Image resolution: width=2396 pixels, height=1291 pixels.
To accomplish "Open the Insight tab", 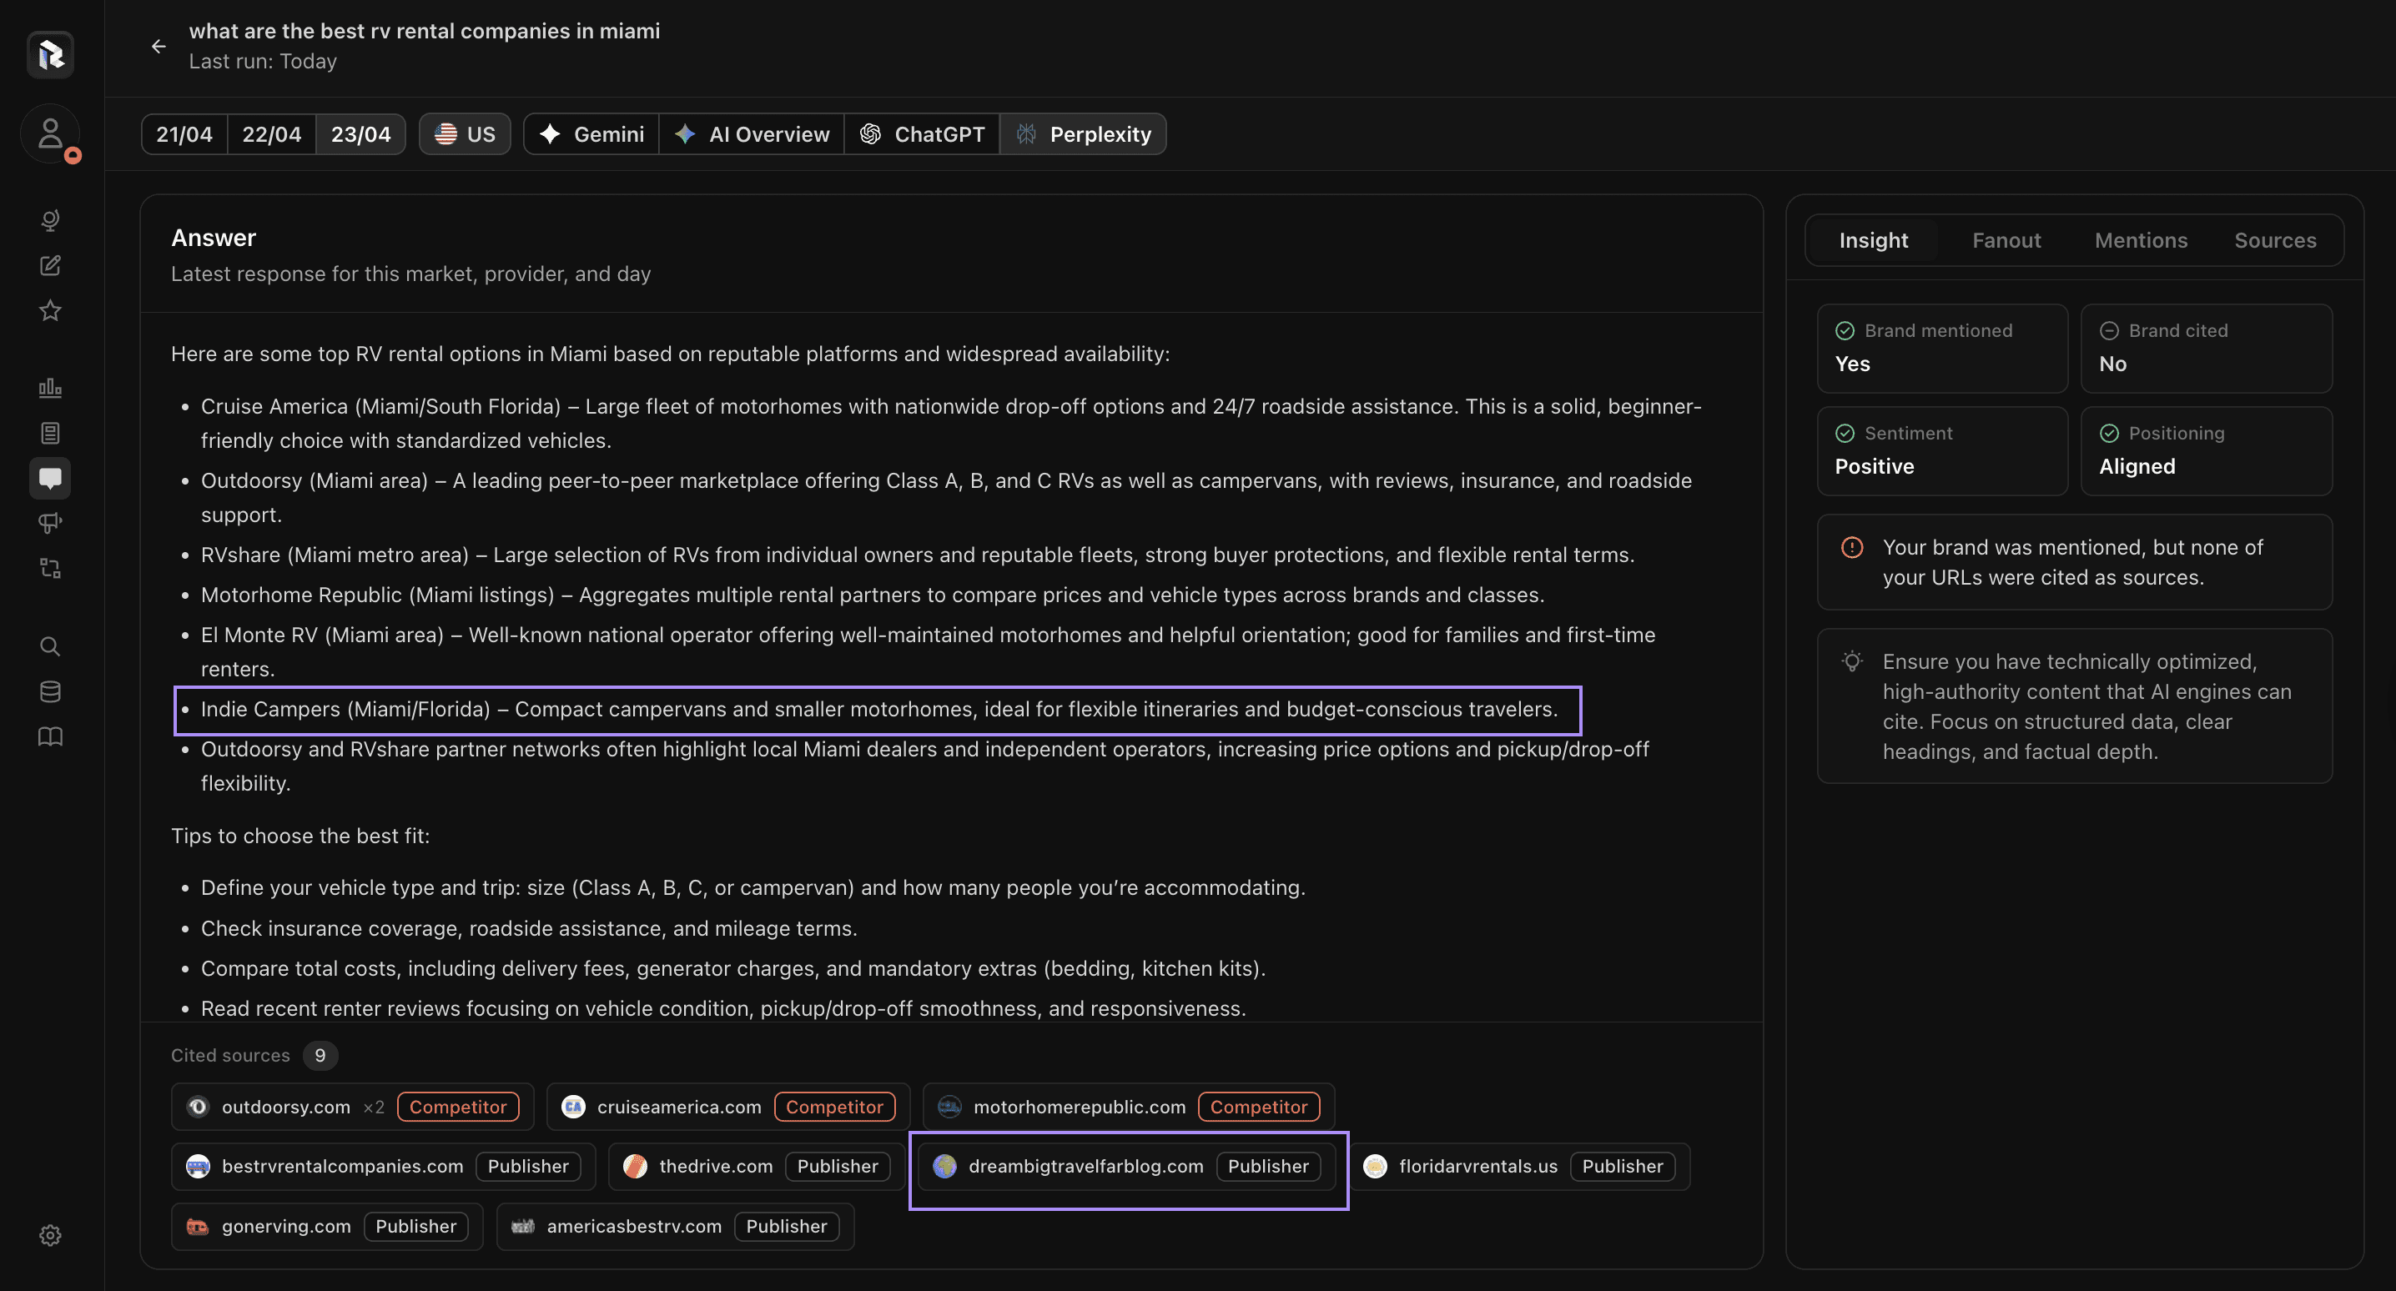I will click(x=1873, y=240).
